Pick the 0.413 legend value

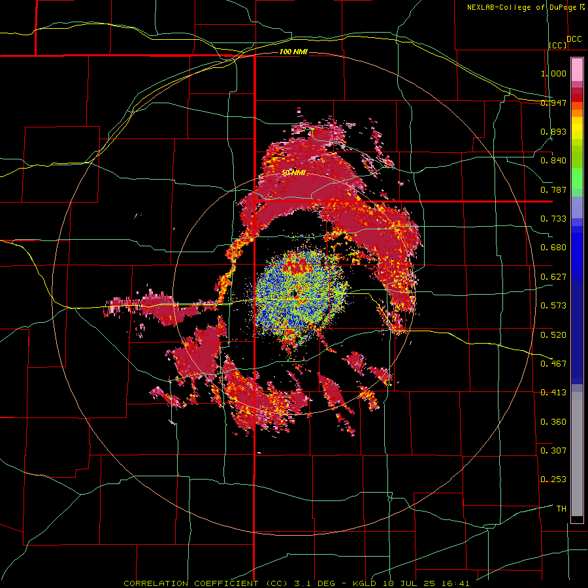click(x=553, y=393)
